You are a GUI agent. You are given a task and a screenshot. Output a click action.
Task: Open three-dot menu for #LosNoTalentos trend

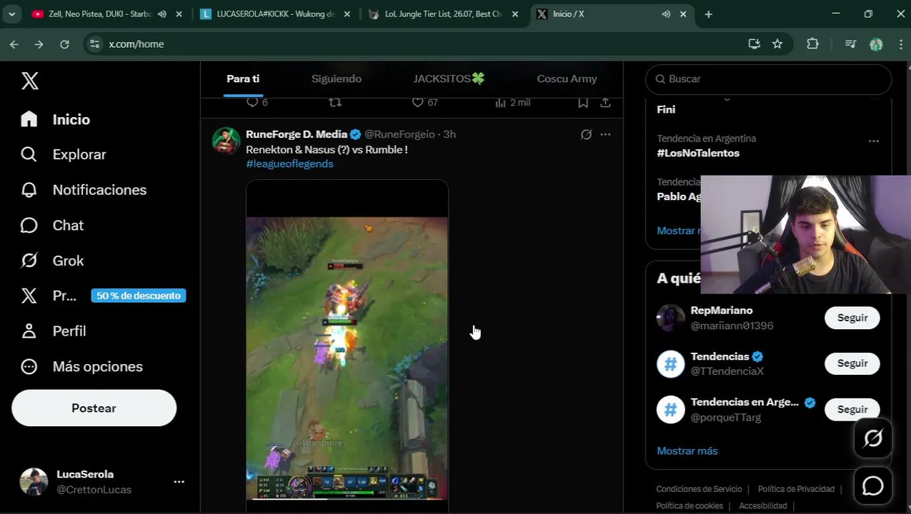click(873, 141)
